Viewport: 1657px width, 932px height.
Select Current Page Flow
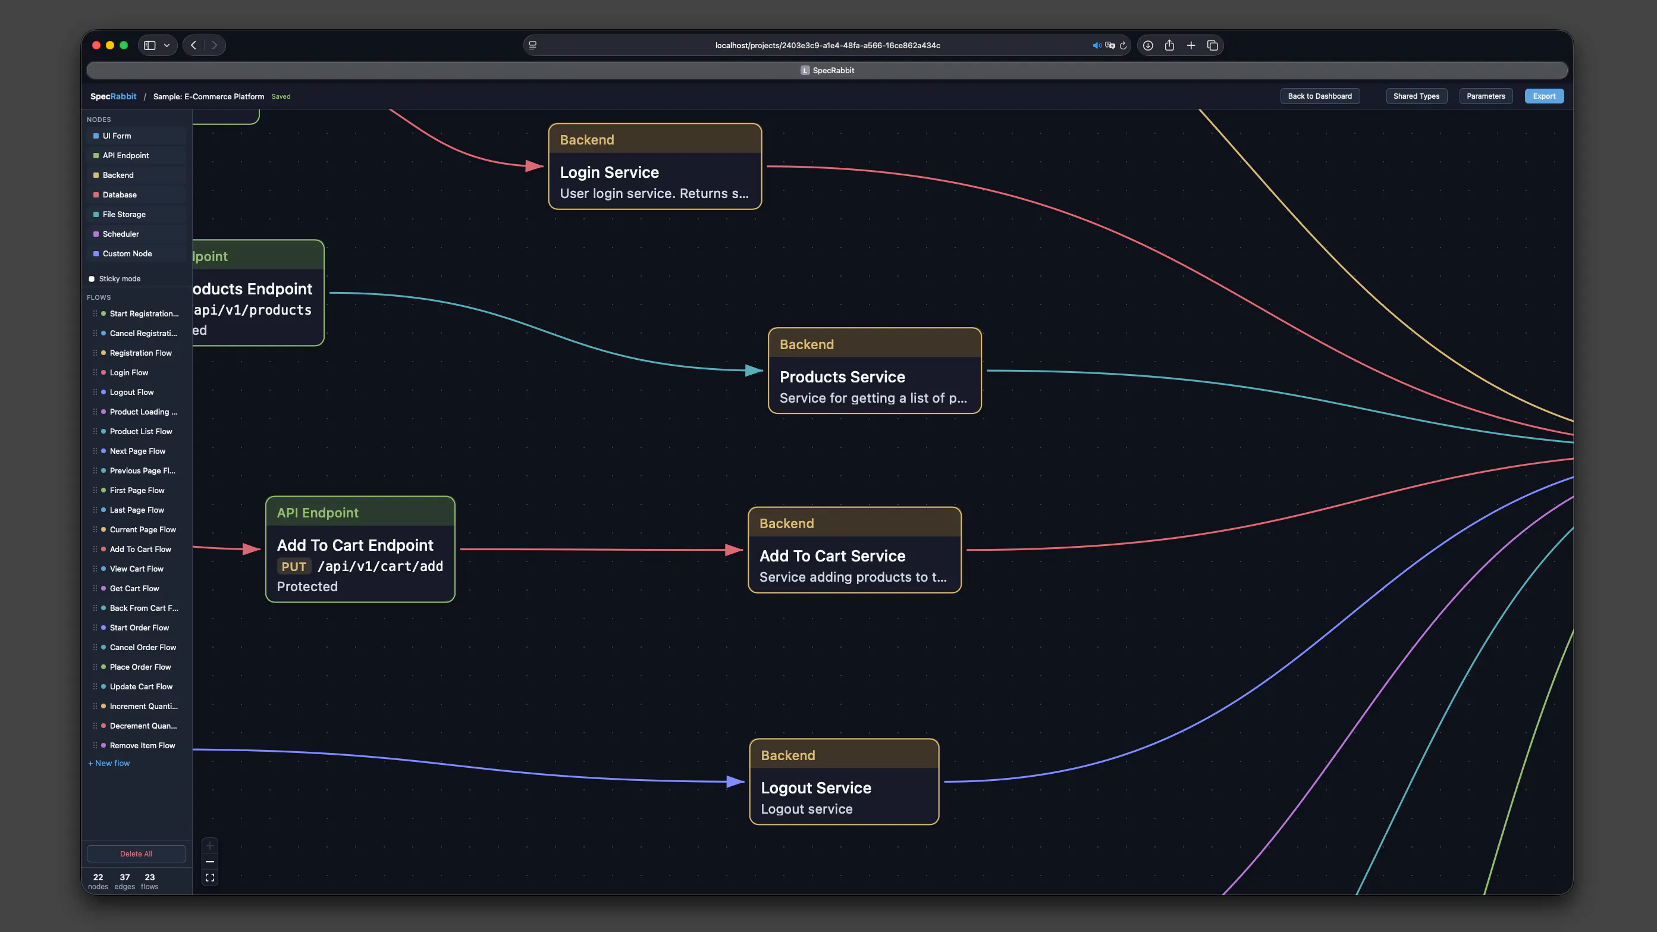click(136, 529)
